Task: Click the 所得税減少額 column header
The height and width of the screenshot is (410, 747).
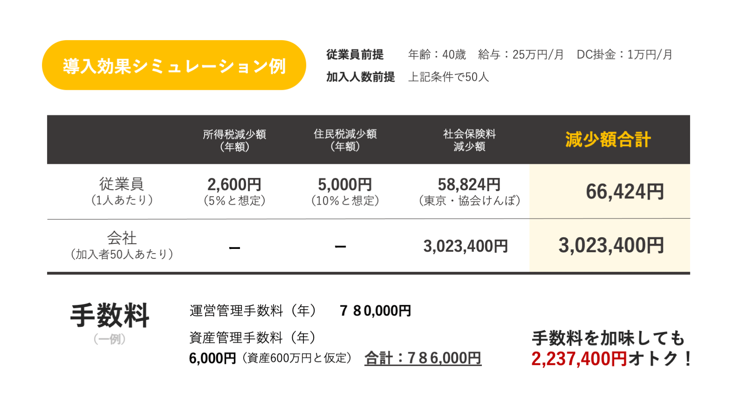Action: pos(234,140)
